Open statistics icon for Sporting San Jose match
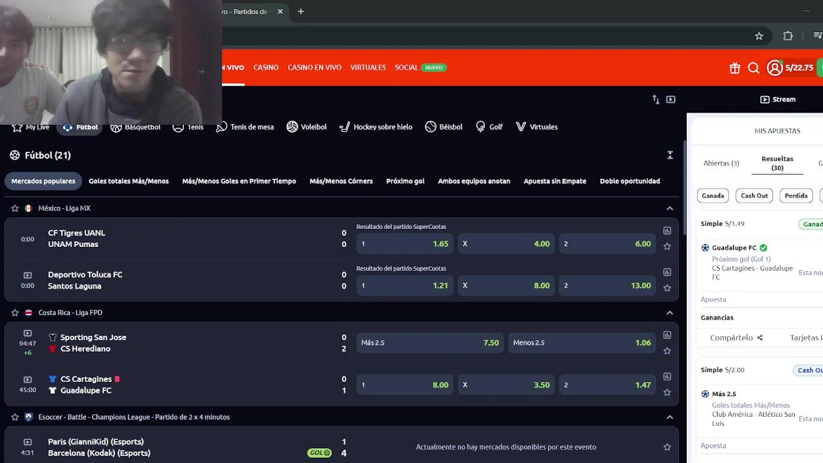 coord(667,335)
